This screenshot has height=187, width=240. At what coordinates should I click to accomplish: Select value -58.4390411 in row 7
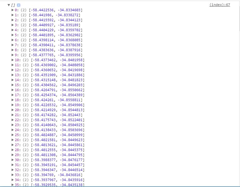[x=42, y=45]
